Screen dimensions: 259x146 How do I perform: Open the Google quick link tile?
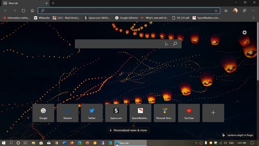click(43, 113)
